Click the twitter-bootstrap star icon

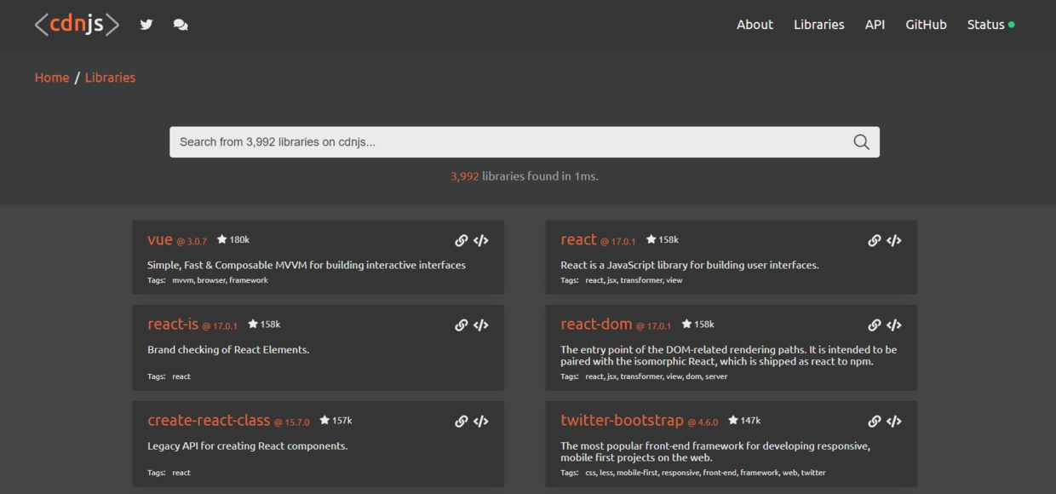point(733,421)
